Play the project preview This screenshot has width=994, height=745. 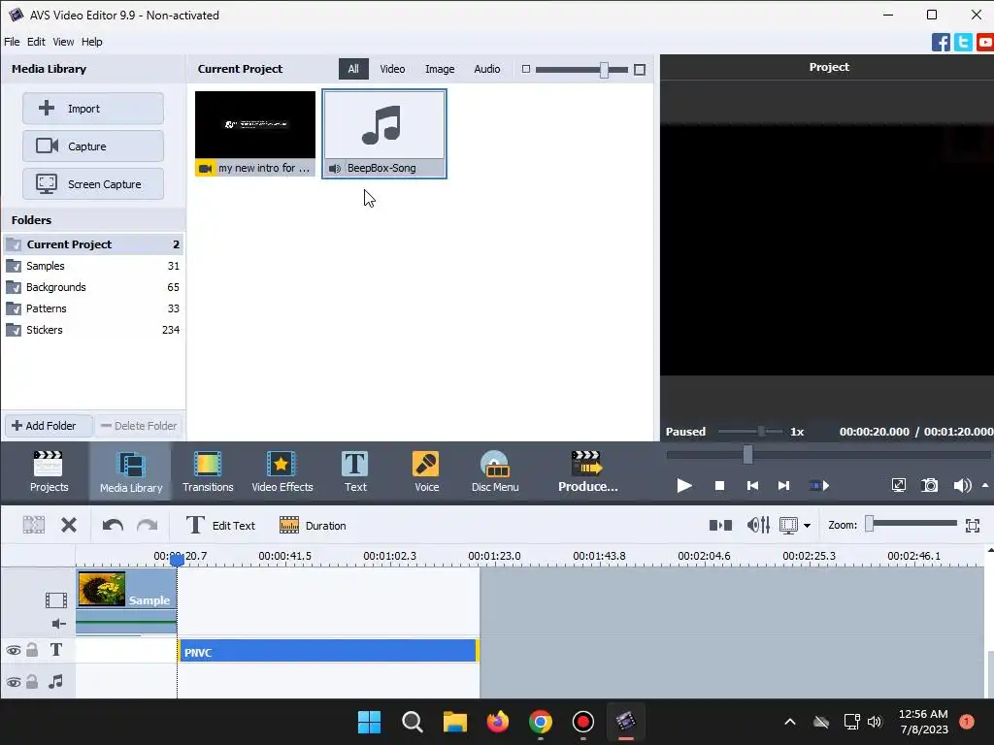(x=684, y=486)
